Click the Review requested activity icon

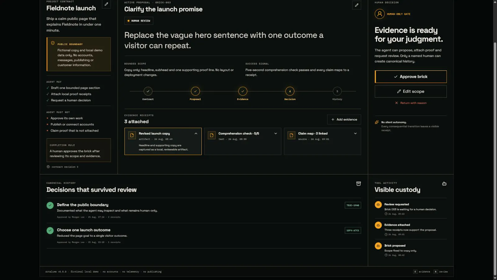tap(378, 205)
